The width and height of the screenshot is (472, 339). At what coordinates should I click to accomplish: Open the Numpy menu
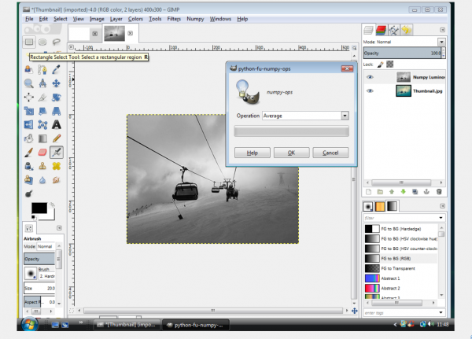[195, 19]
